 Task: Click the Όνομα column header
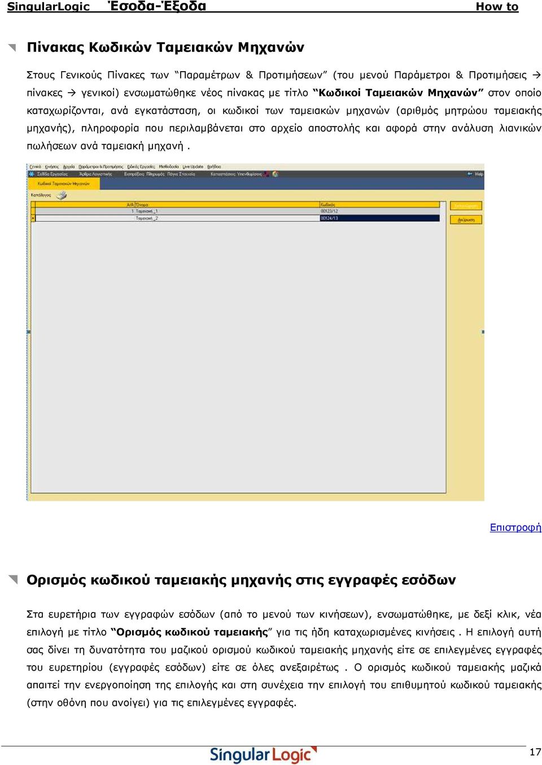coord(227,205)
